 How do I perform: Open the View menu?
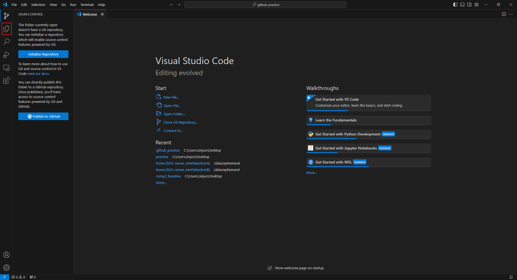[53, 5]
